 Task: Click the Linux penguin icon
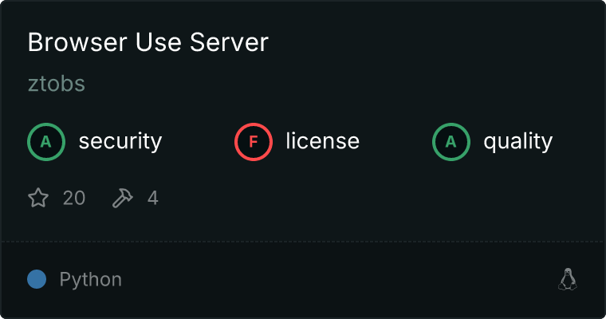[x=567, y=279]
